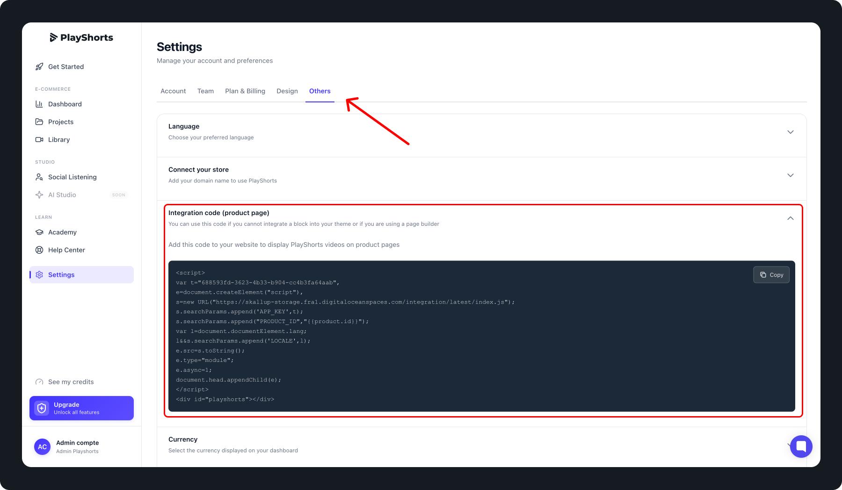The width and height of the screenshot is (842, 490).
Task: Open Get Started rocket icon
Action: coord(39,66)
